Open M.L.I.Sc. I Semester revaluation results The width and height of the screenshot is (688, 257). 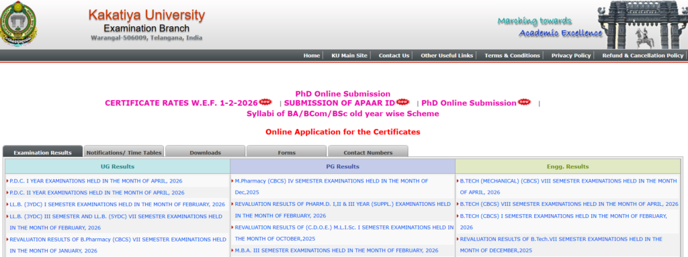pyautogui.click(x=345, y=233)
